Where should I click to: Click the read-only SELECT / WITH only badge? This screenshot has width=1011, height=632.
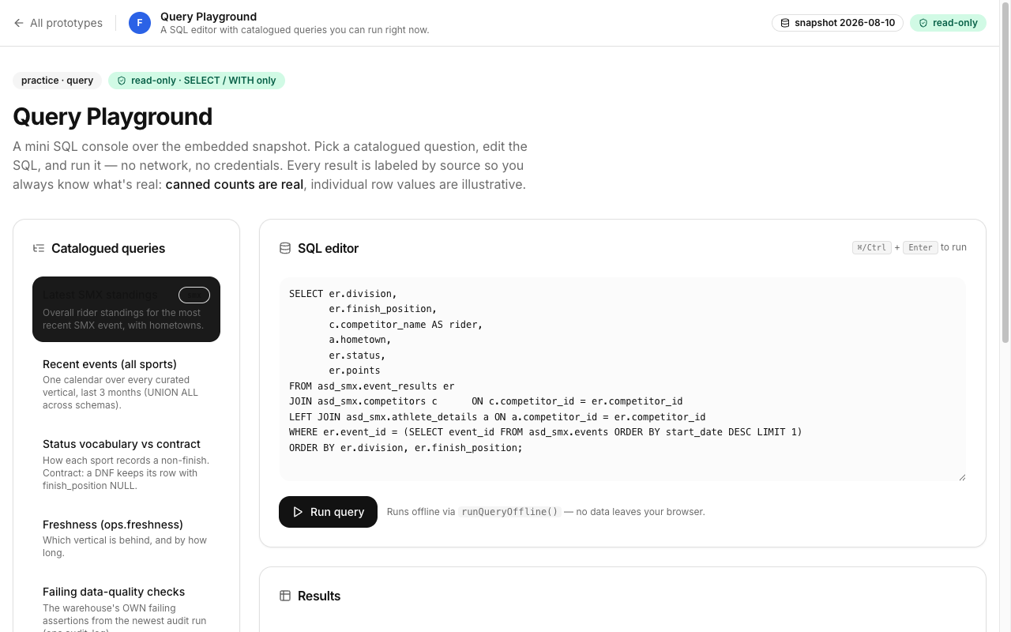click(197, 81)
